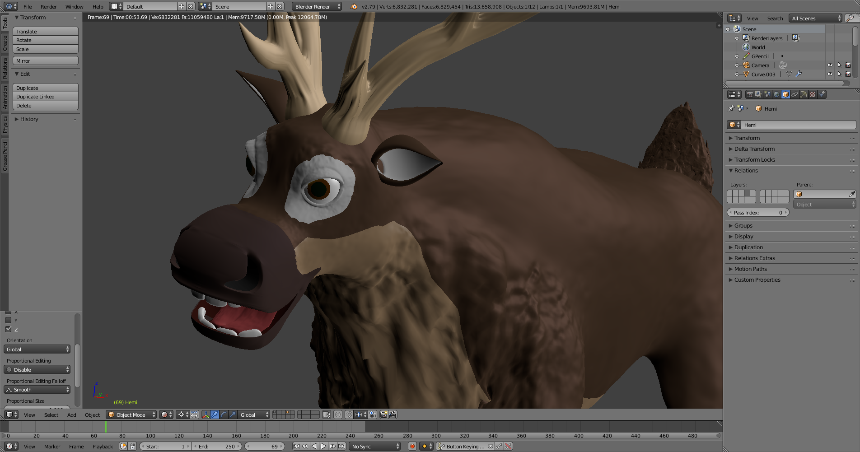Click the outliner filter magnifier icon
This screenshot has height=452, width=860.
click(x=850, y=18)
